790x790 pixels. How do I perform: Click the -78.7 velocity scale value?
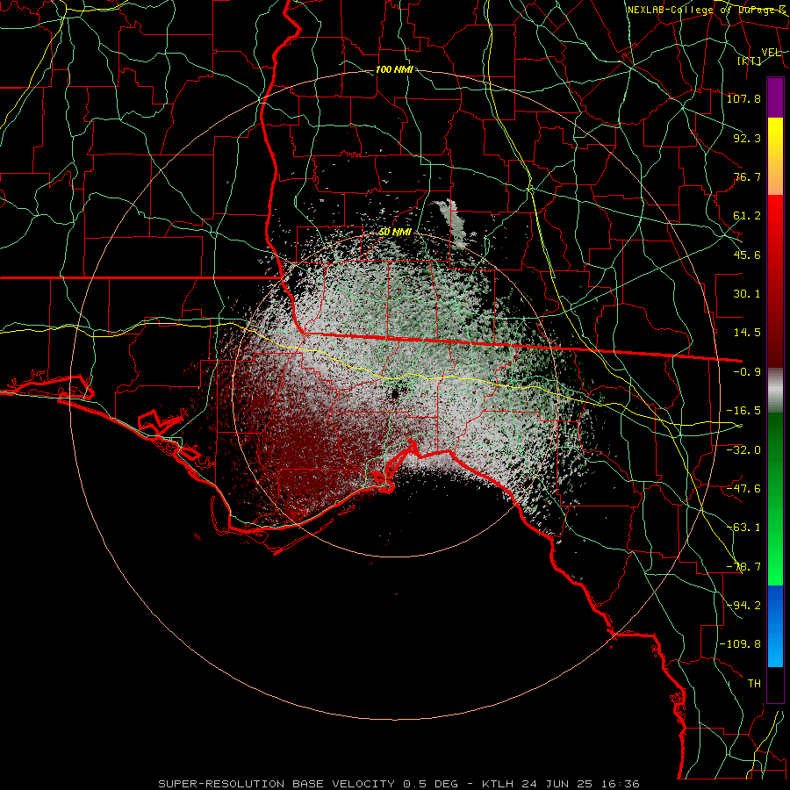(x=743, y=567)
